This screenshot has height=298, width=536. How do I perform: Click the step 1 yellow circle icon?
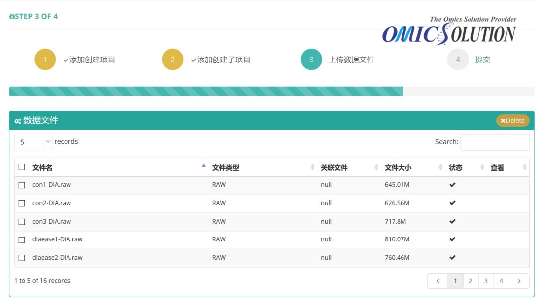point(45,60)
